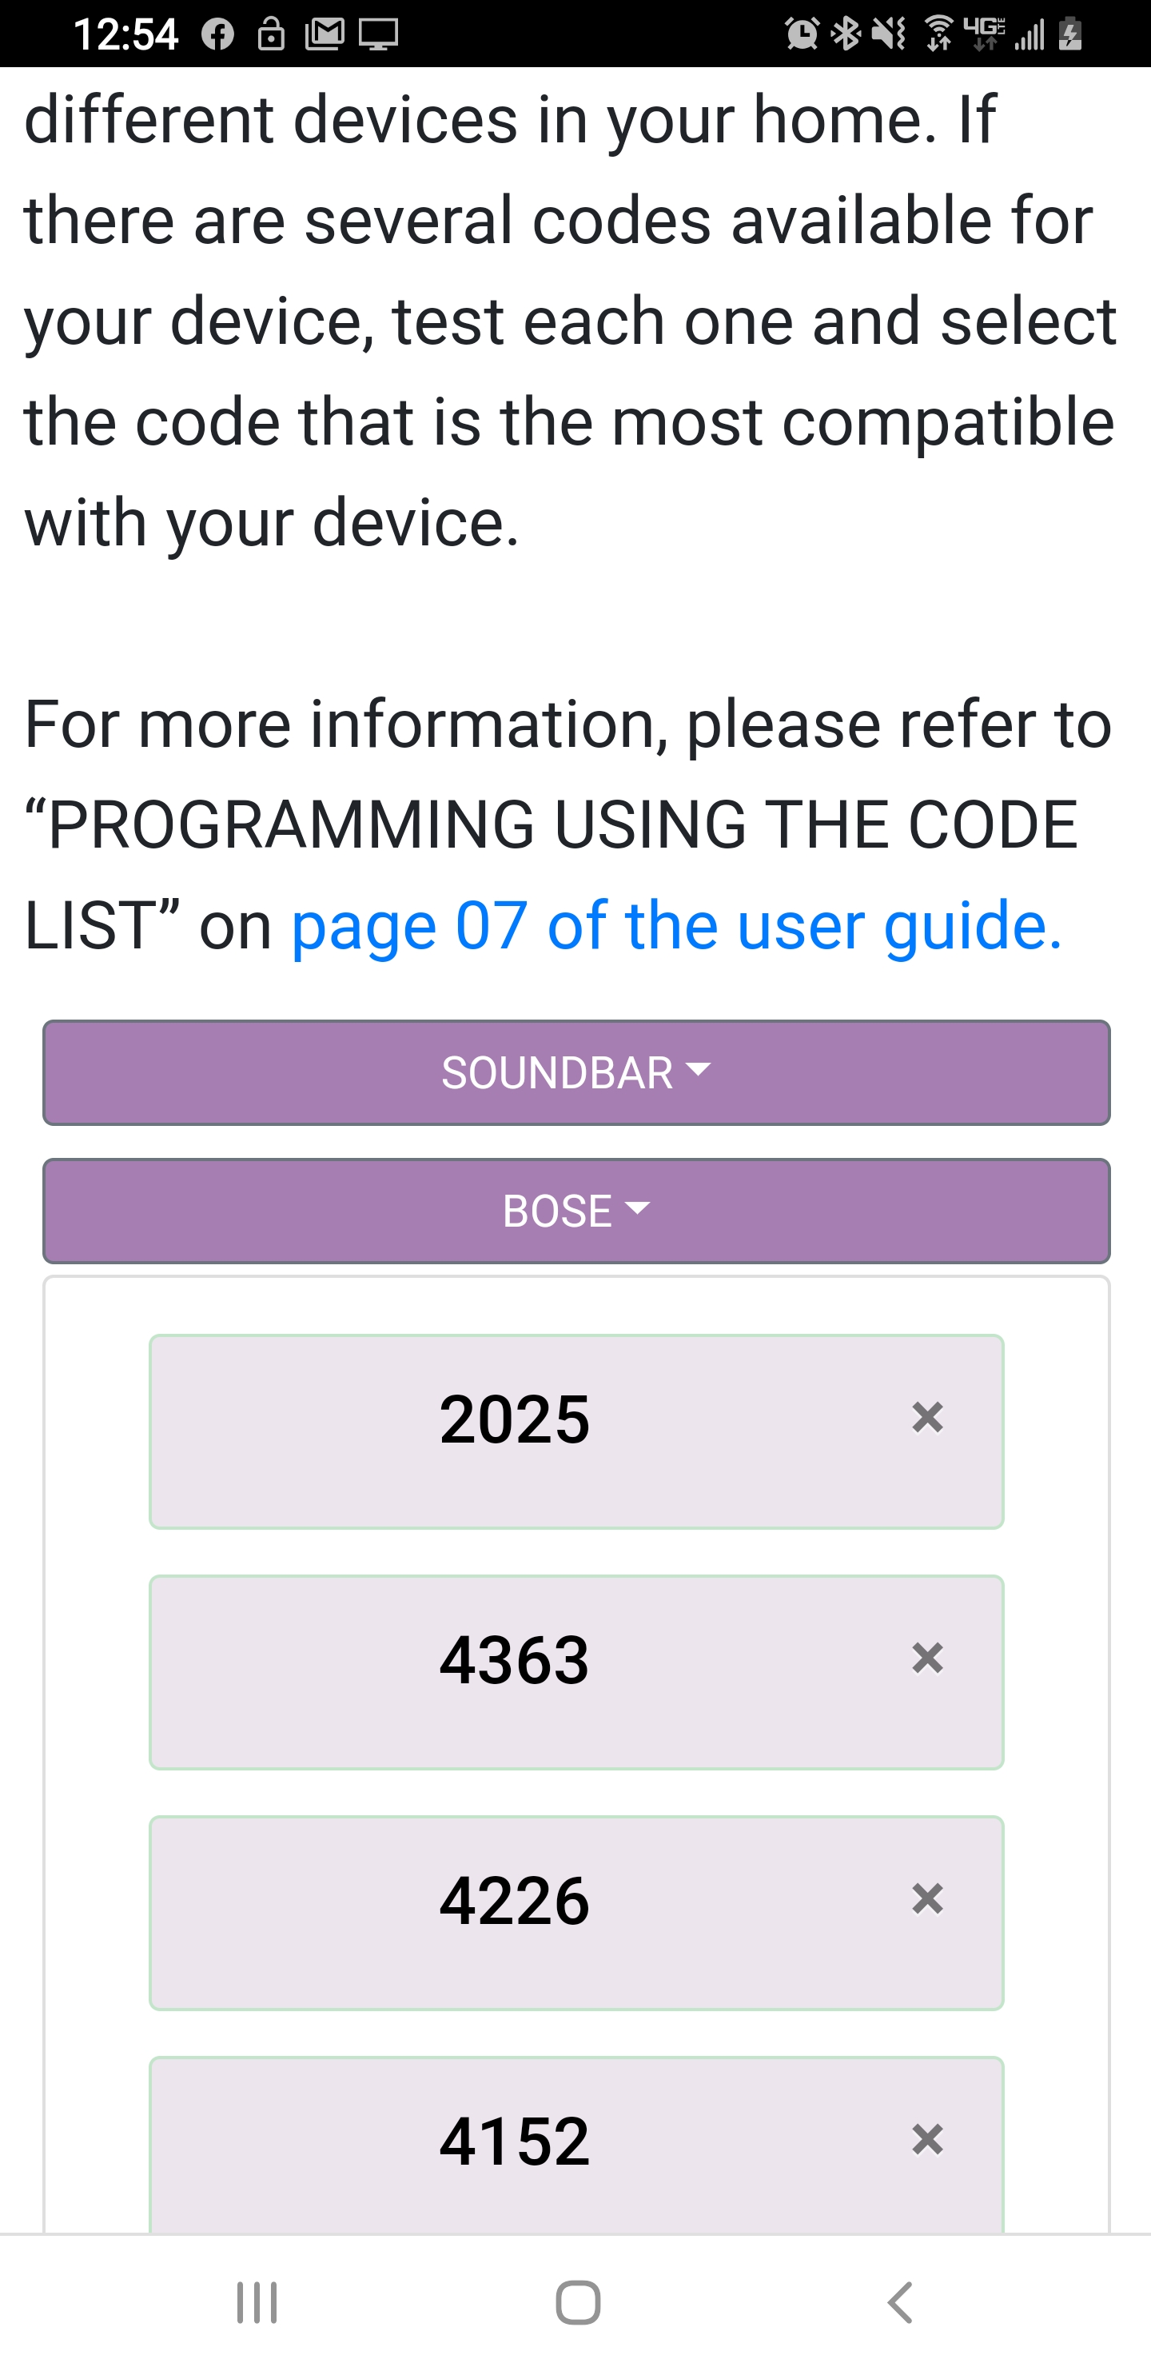Expand the BOSE brand dropdown
The height and width of the screenshot is (2367, 1151).
576,1210
